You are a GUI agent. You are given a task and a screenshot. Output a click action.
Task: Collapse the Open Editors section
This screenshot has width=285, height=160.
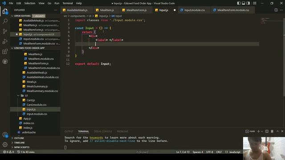12,16
